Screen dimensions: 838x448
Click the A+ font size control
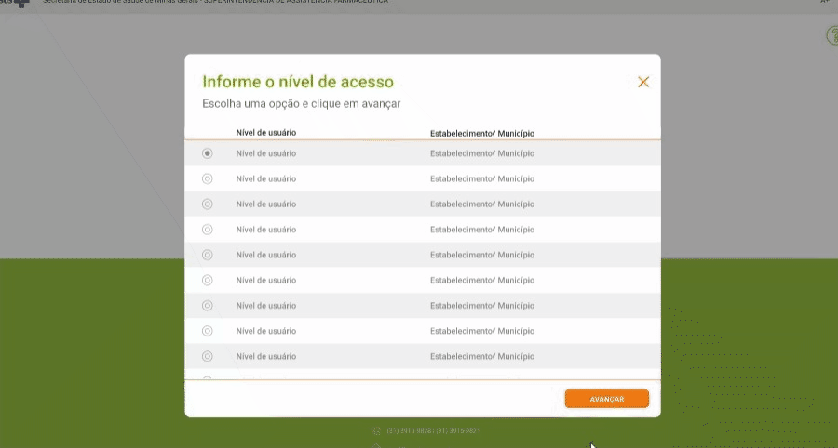point(825,2)
